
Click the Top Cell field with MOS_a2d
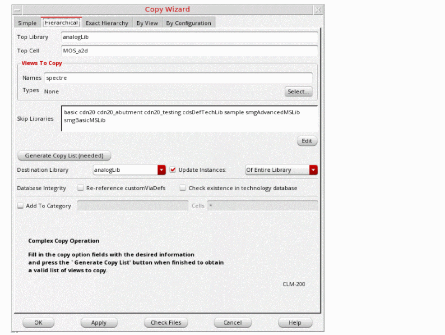[189, 51]
